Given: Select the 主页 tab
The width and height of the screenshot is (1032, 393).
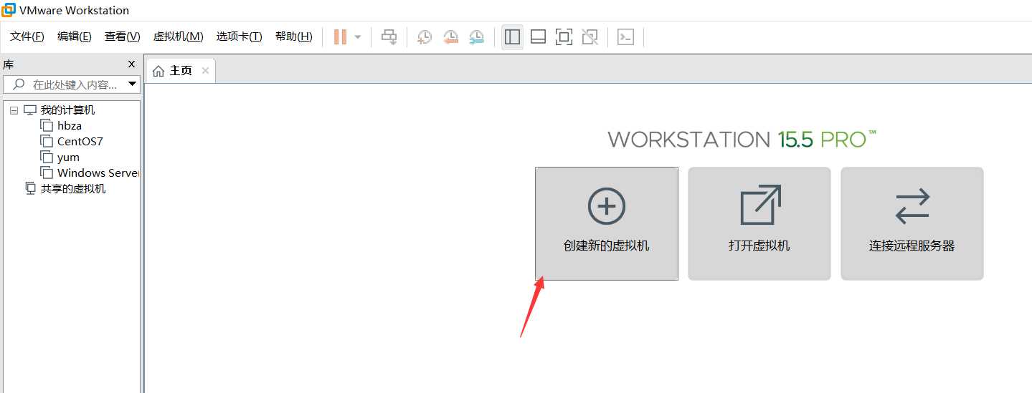Looking at the screenshot, I should [181, 71].
